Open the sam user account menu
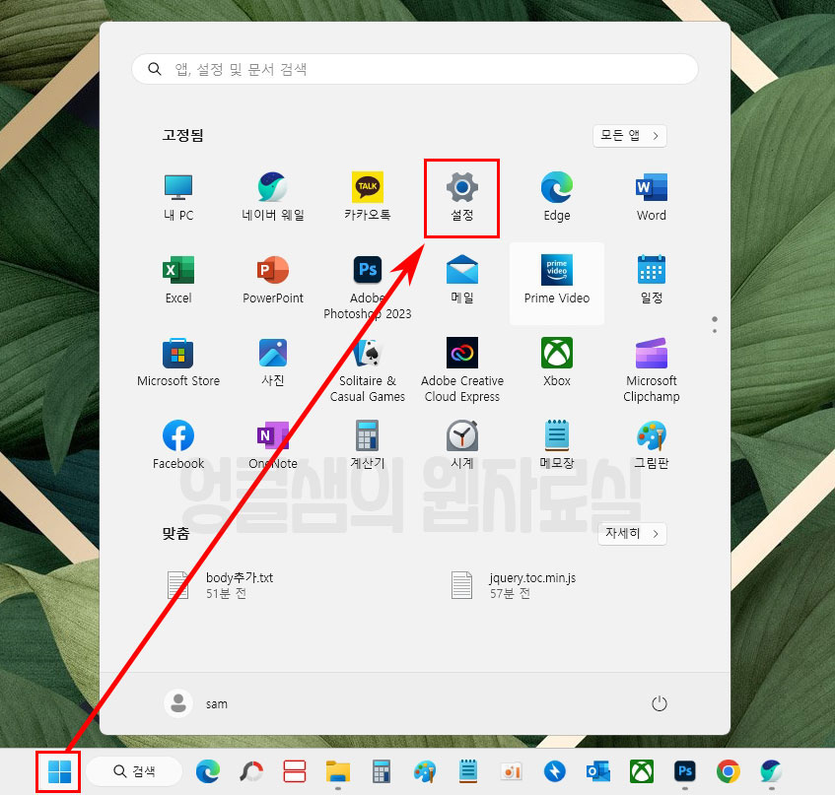 [x=195, y=703]
